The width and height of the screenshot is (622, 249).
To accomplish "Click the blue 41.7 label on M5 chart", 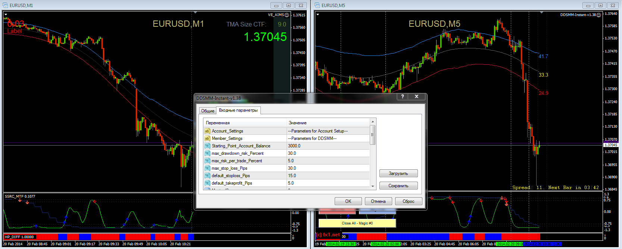I will [x=543, y=56].
